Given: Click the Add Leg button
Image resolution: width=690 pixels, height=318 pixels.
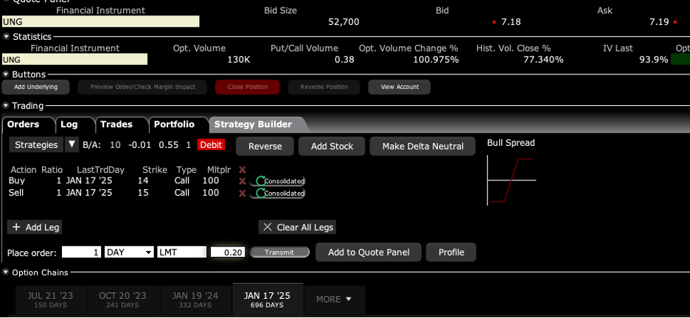Looking at the screenshot, I should 35,227.
